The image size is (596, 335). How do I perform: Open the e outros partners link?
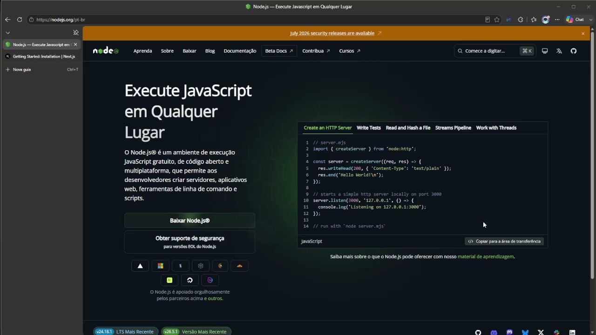point(214,298)
